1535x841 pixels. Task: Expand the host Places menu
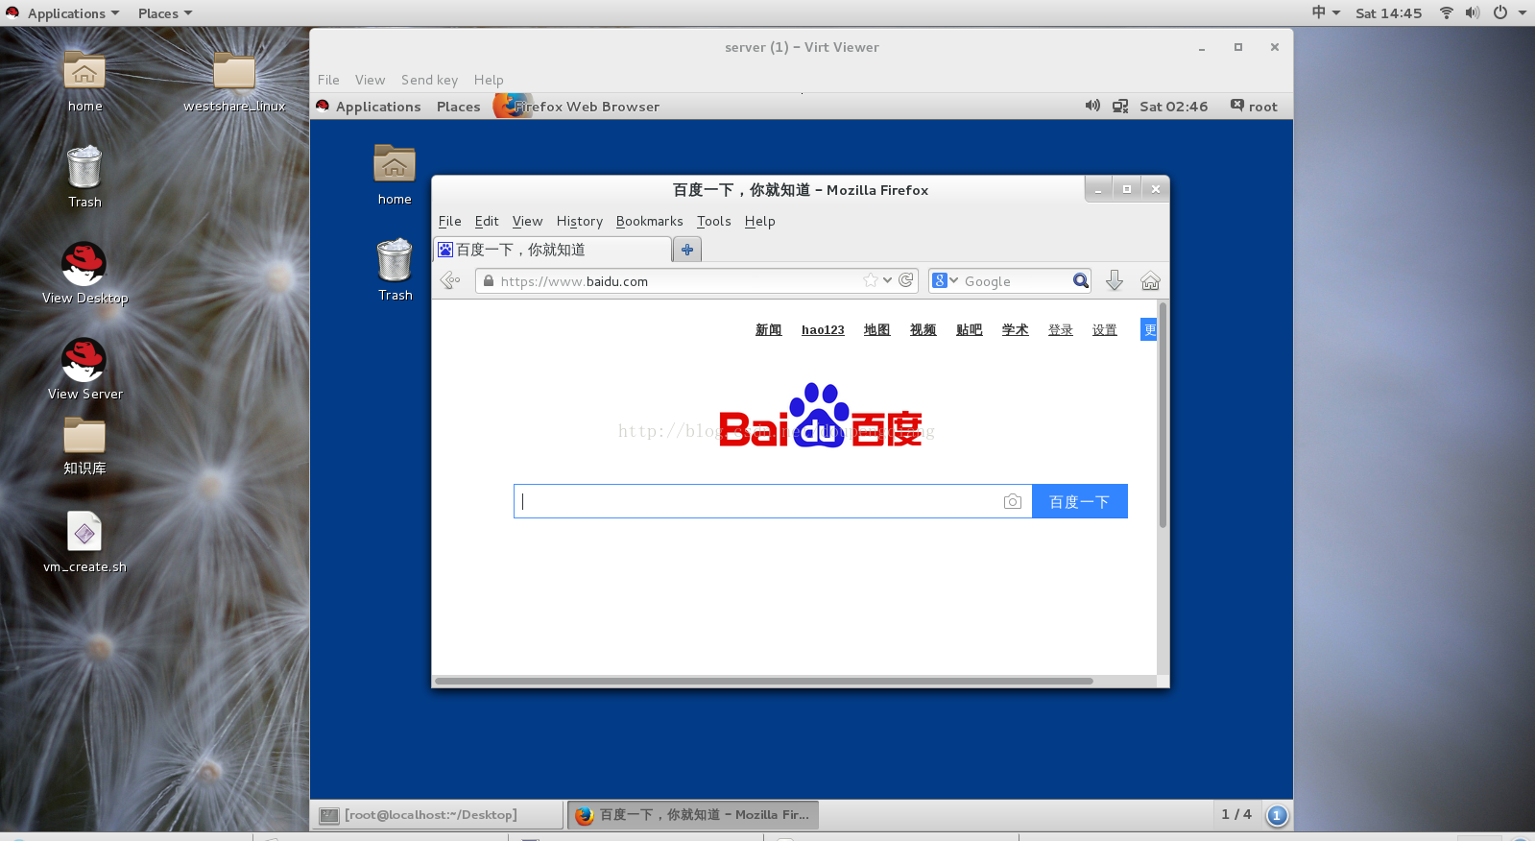click(x=165, y=13)
